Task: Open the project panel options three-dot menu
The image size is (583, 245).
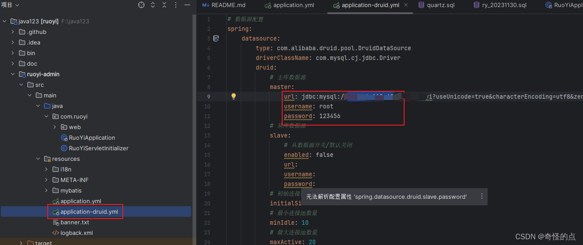Action: tap(176, 5)
